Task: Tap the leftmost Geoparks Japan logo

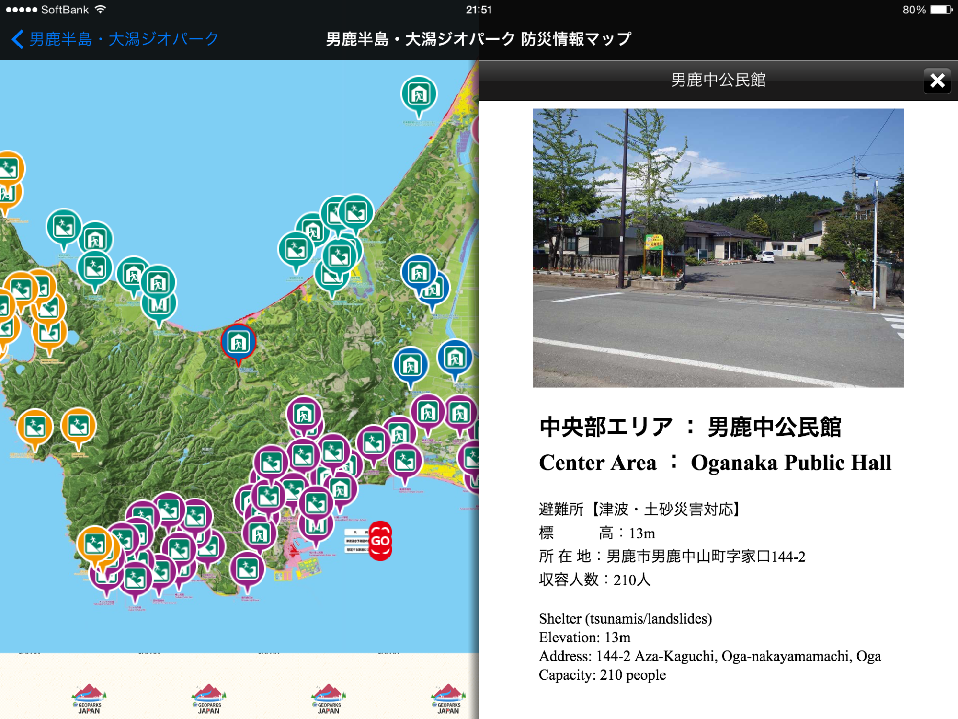Action: point(89,698)
